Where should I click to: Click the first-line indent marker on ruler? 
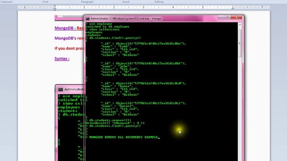(55, 6)
